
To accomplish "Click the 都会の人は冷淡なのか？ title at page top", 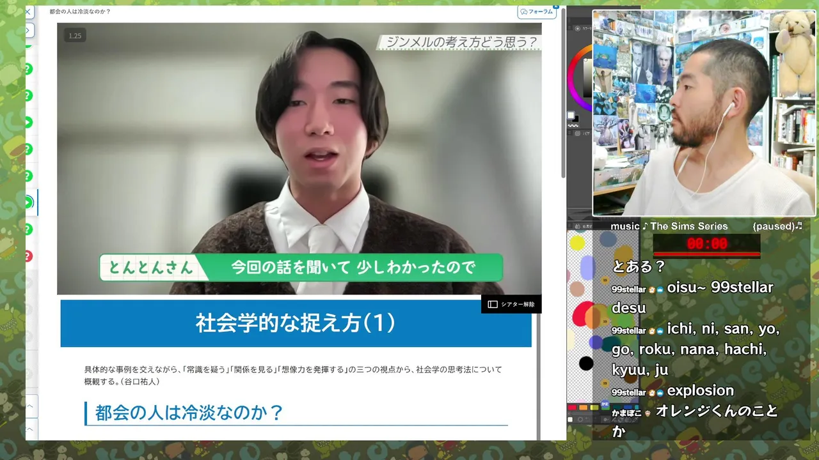I will pos(81,11).
